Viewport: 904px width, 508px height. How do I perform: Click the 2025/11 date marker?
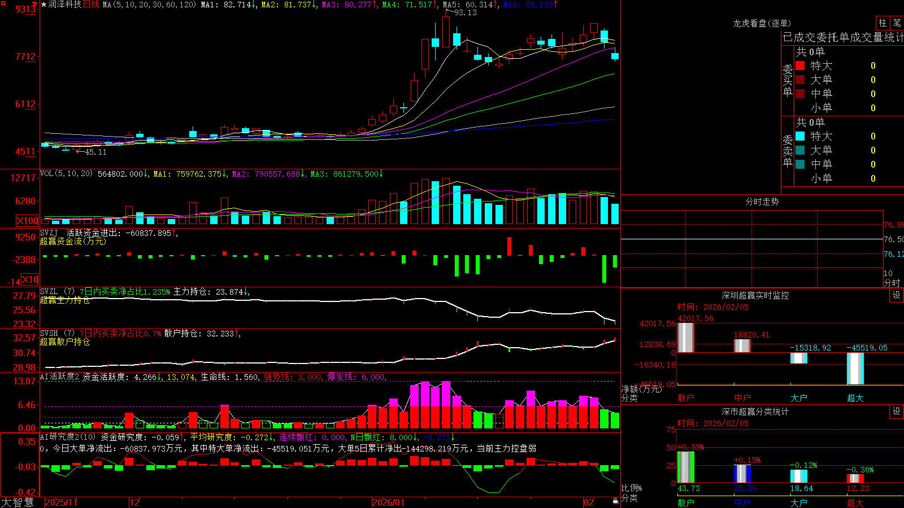[62, 502]
